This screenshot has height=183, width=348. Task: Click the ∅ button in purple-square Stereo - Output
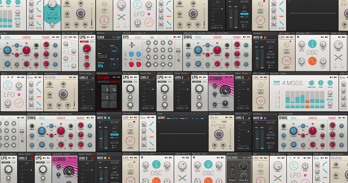pyautogui.click(x=88, y=108)
